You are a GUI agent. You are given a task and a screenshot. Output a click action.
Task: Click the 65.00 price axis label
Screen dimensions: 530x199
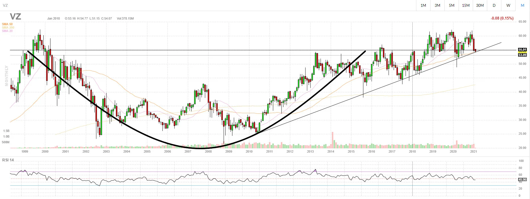(x=522, y=22)
